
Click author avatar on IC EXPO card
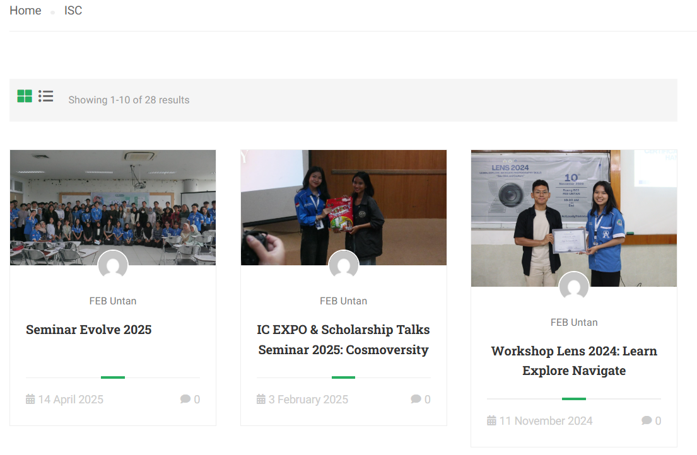[x=344, y=265]
